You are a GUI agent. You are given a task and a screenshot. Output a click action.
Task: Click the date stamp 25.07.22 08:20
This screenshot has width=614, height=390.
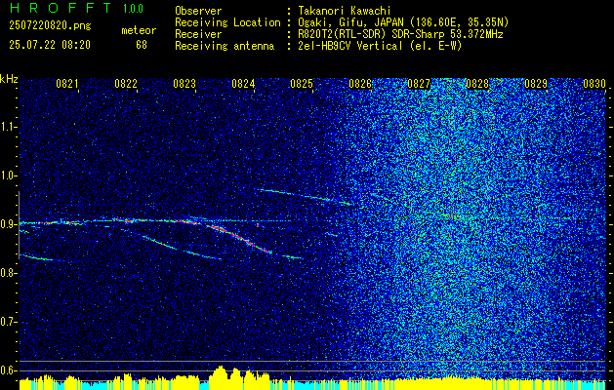(50, 45)
